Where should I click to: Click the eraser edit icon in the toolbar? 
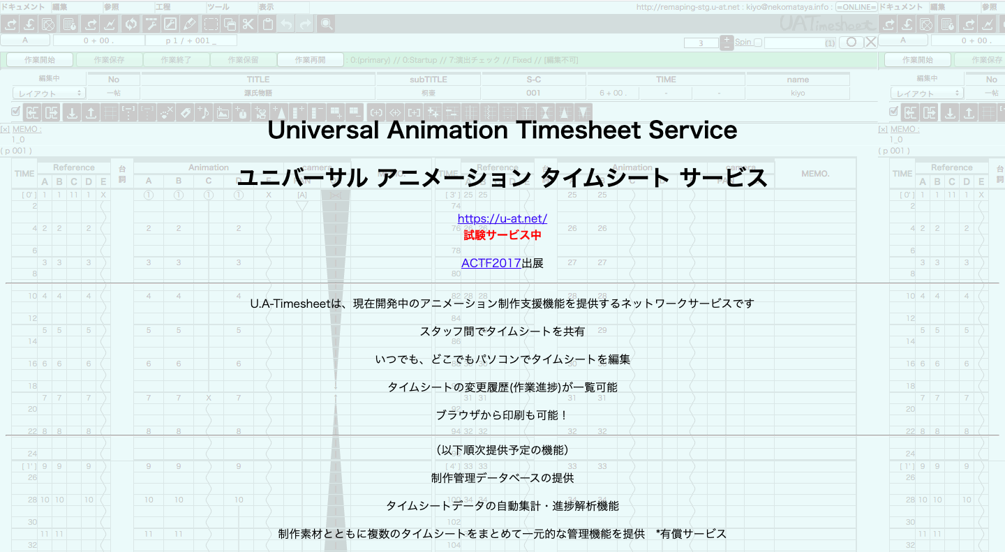point(190,23)
